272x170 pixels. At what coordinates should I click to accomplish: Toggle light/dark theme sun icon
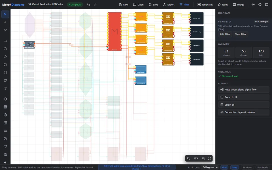pos(253,5)
